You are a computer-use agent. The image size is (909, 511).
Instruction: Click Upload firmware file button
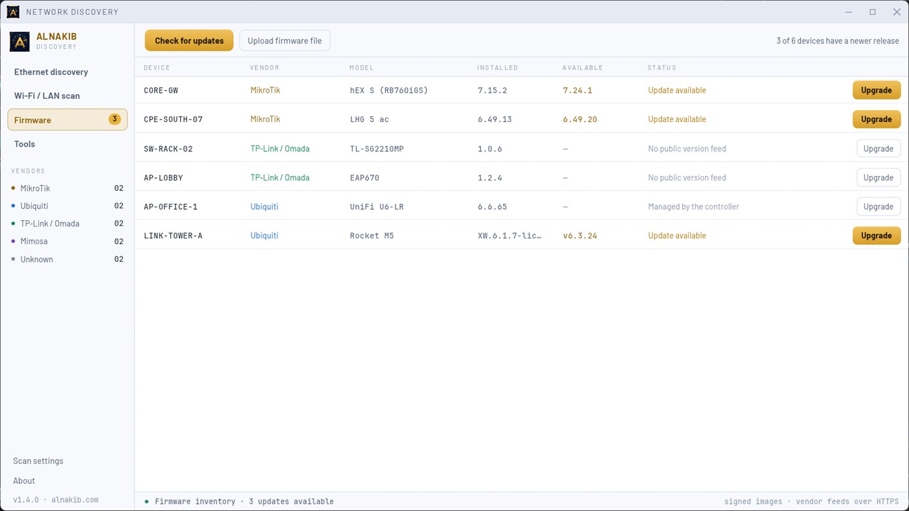pyautogui.click(x=285, y=40)
